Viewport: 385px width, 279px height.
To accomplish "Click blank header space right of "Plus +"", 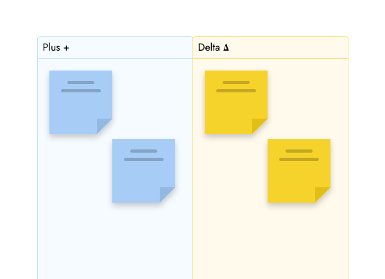I will click(128, 47).
